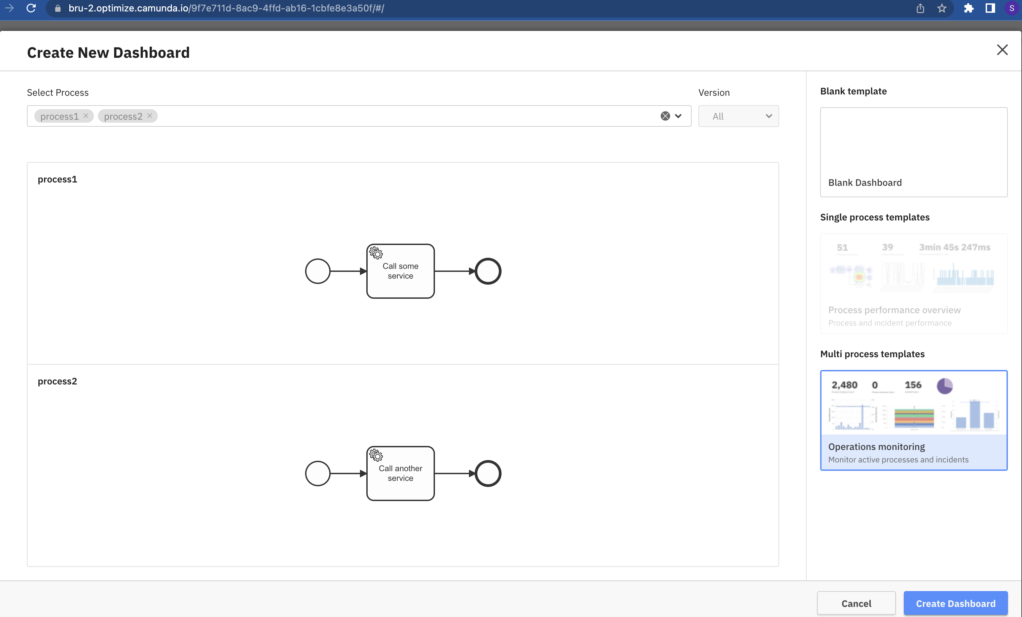1022x617 pixels.
Task: Click the Call another service task
Action: coord(400,473)
